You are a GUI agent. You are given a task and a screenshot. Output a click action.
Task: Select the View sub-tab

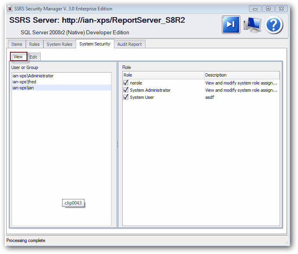point(18,57)
